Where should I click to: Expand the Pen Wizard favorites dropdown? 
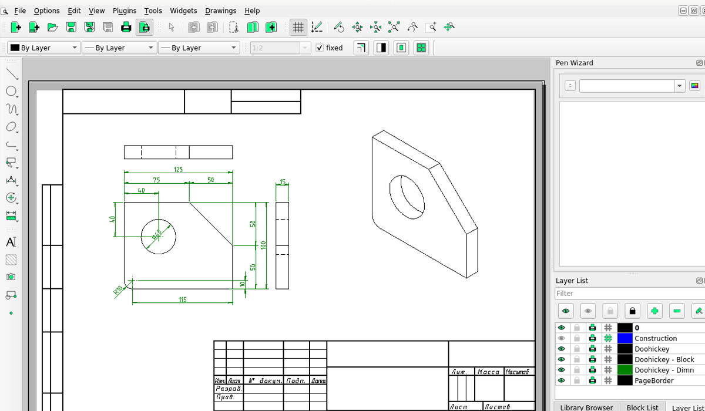click(679, 85)
